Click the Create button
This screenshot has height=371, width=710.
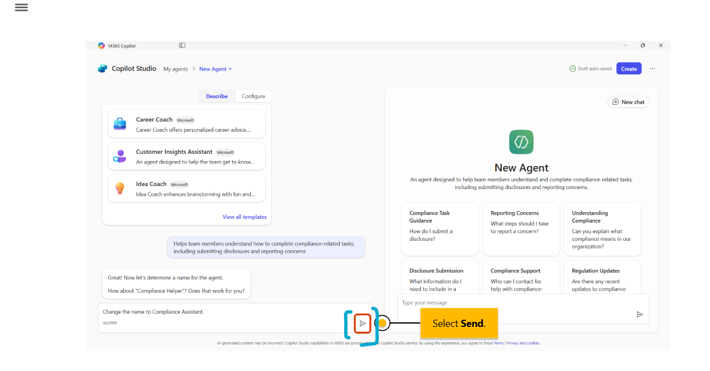629,69
